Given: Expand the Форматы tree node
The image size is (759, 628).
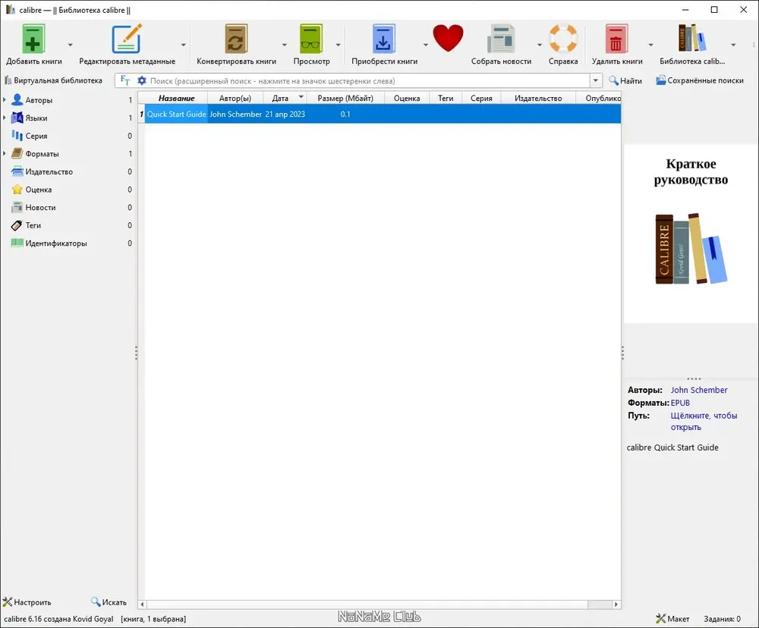Looking at the screenshot, I should (5, 153).
